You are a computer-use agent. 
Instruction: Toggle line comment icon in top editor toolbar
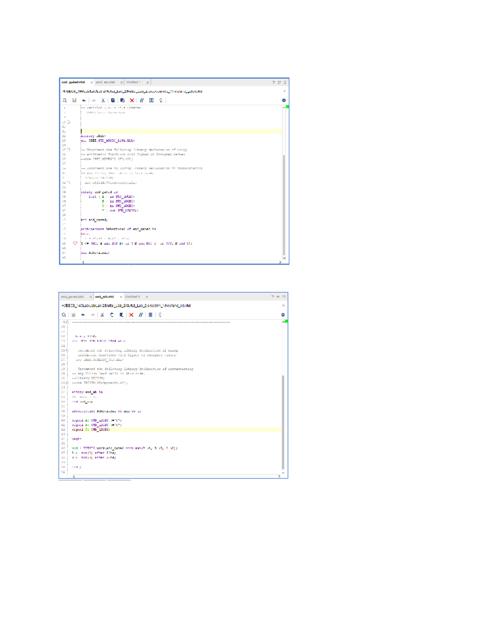coord(141,100)
